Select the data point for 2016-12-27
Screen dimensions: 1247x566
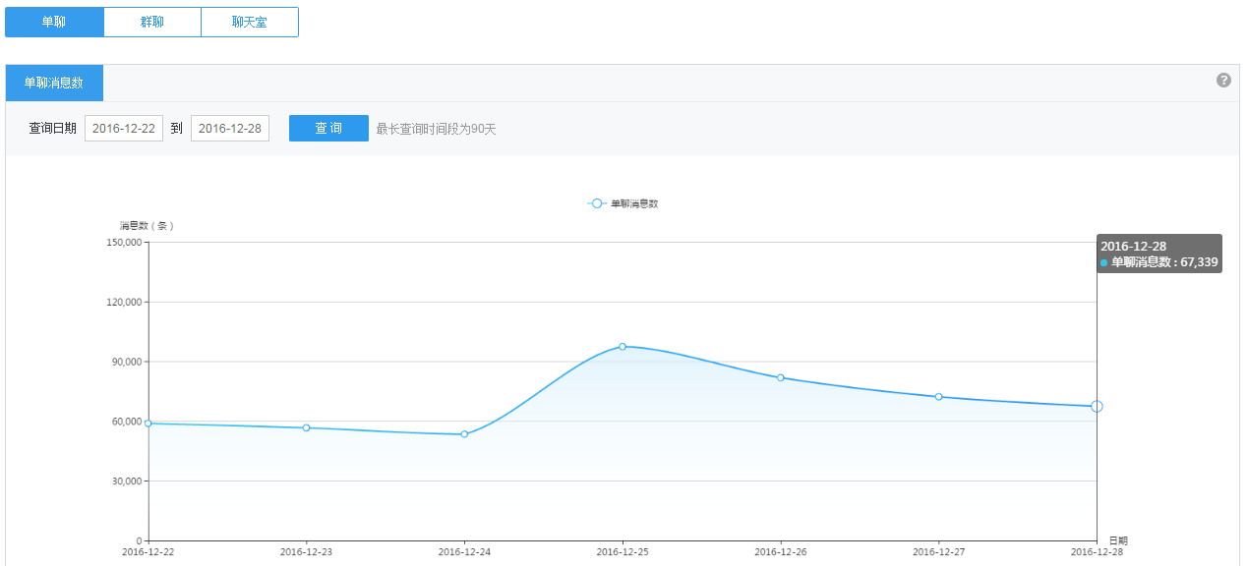(939, 397)
